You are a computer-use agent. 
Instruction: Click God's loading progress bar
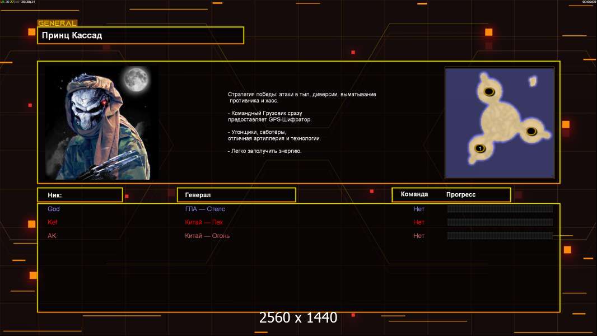pos(500,209)
